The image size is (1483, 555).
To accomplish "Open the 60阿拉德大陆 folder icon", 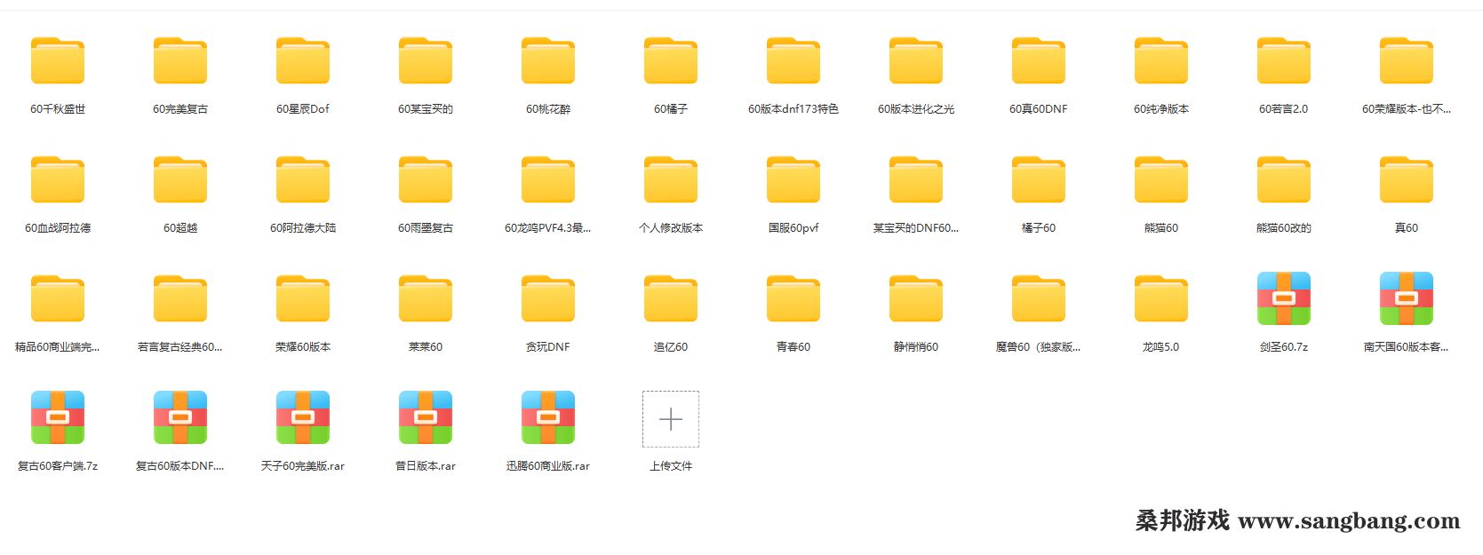I will click(x=303, y=179).
